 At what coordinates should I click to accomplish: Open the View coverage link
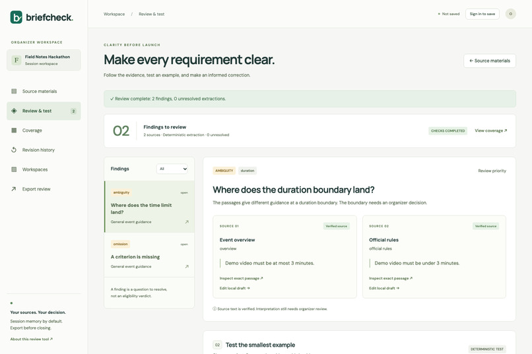[490, 131]
